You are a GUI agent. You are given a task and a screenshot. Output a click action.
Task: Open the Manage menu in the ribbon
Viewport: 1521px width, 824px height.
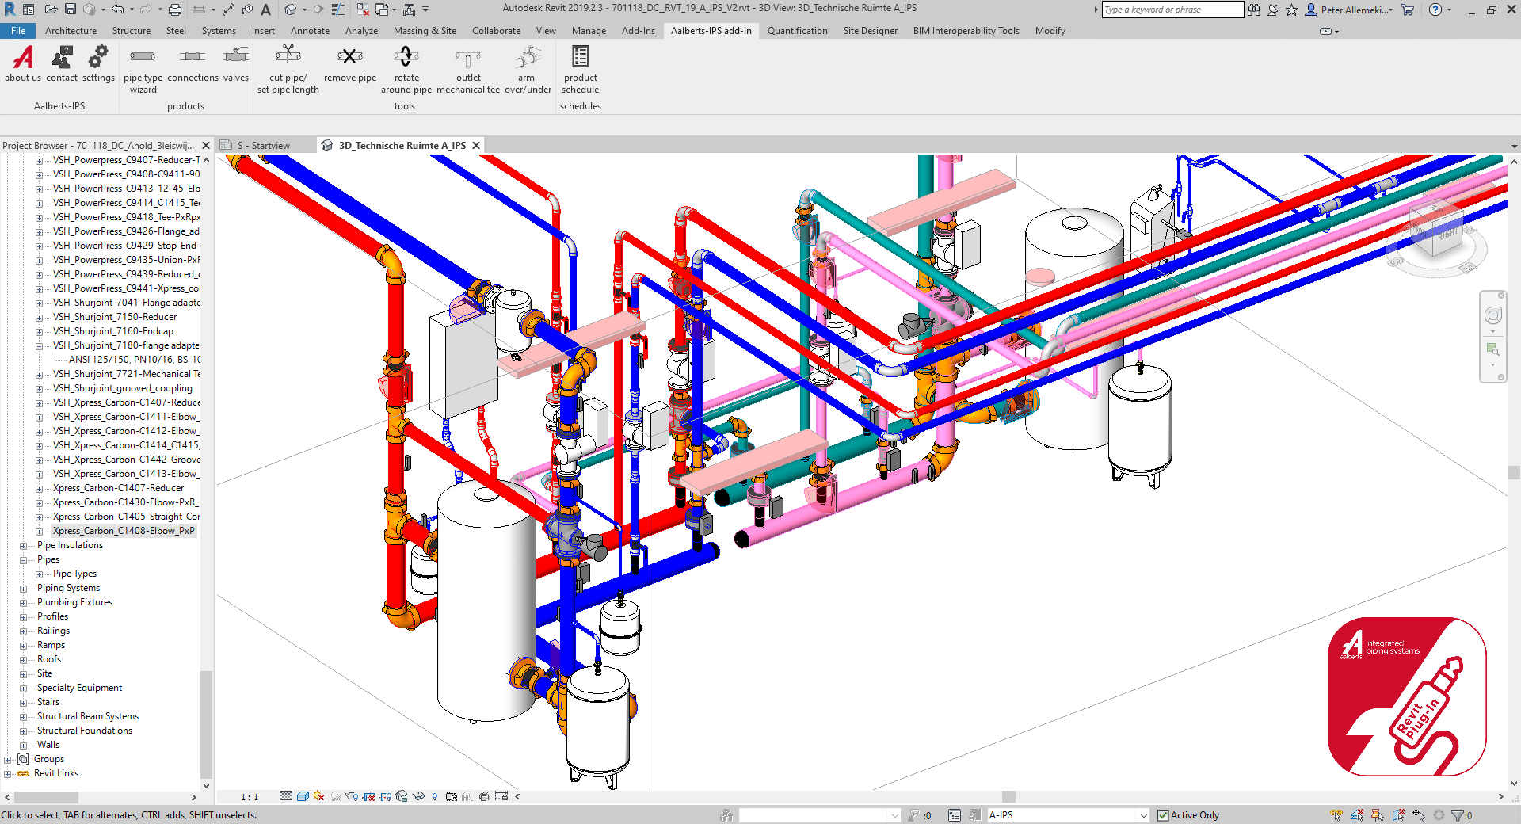pyautogui.click(x=589, y=31)
